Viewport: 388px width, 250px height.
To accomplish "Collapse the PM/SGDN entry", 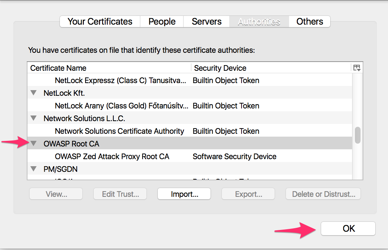I will (33, 169).
